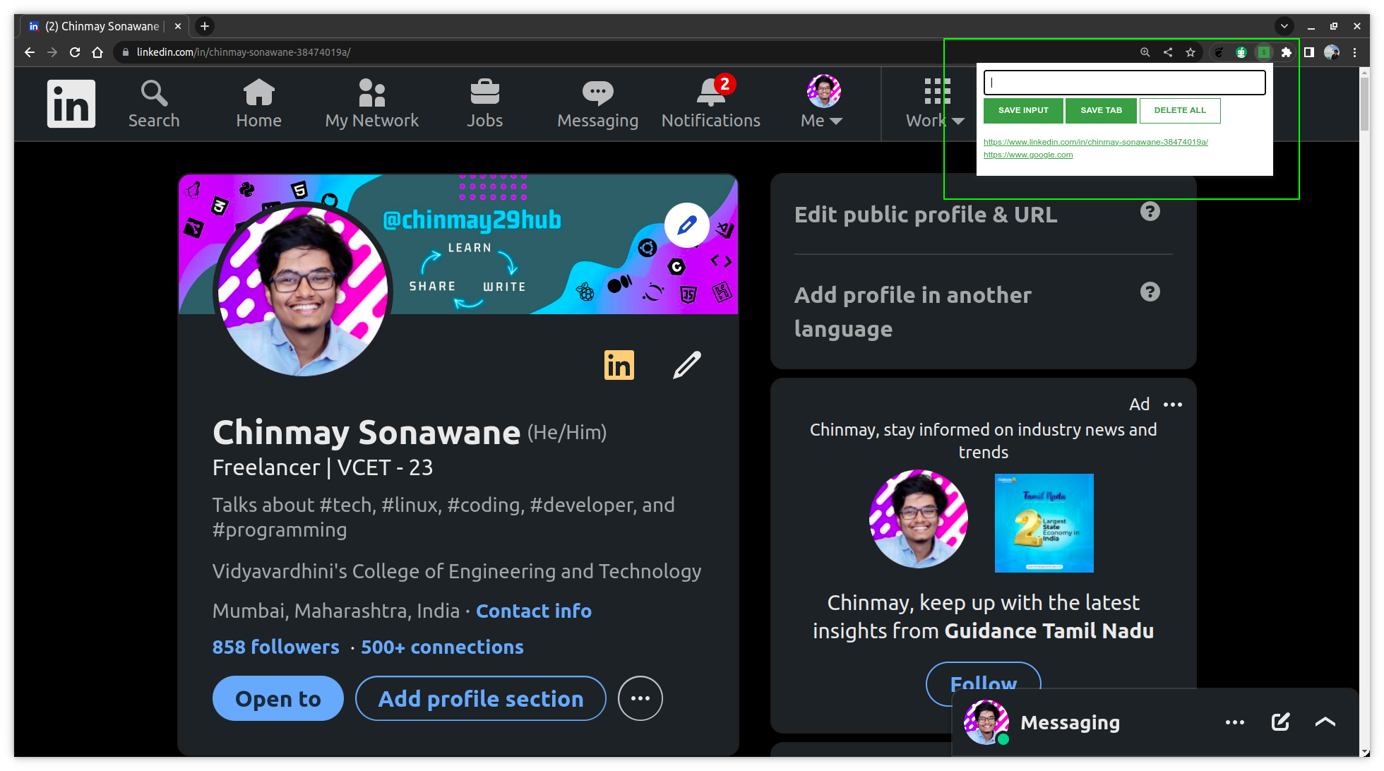Click Chrome bookmark star icon
The height and width of the screenshot is (771, 1384).
point(1191,52)
